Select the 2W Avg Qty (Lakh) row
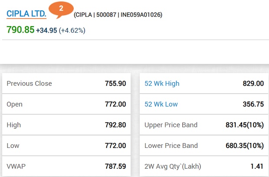Image resolution: width=269 pixels, height=177 pixels. tap(204, 166)
